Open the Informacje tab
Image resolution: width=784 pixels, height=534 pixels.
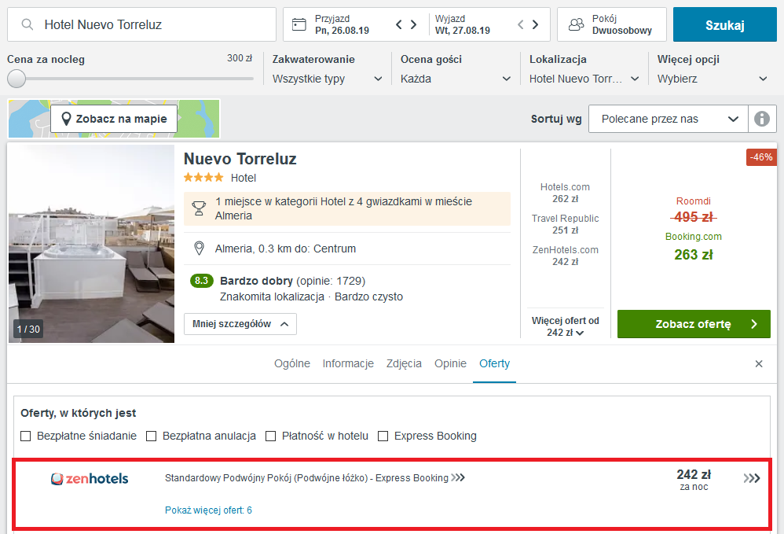click(x=348, y=363)
